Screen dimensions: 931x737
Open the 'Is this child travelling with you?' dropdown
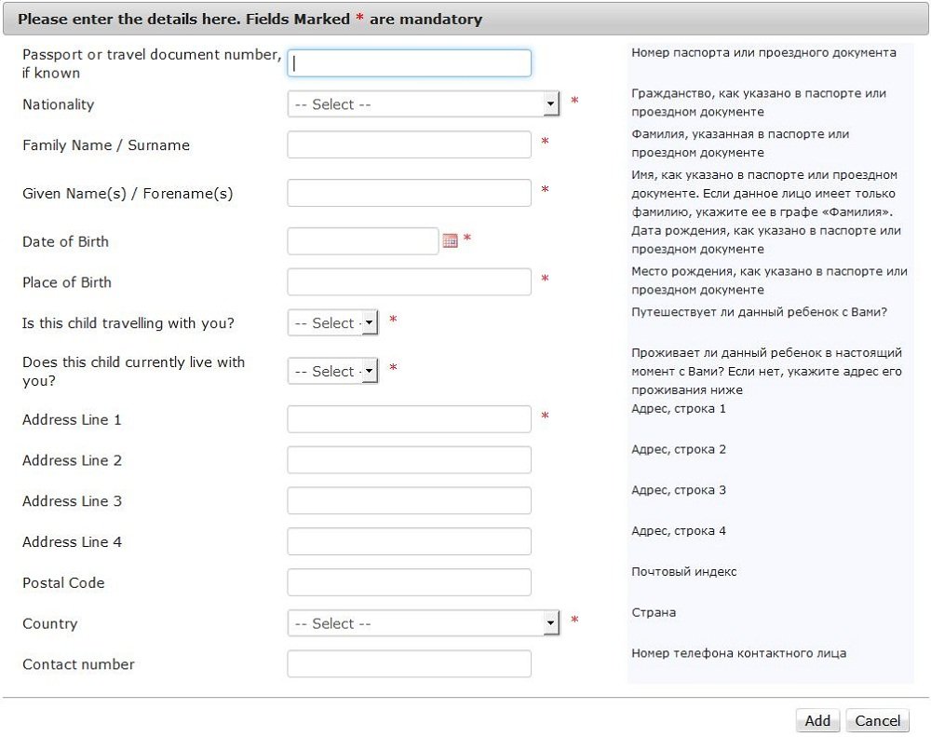pyautogui.click(x=332, y=322)
